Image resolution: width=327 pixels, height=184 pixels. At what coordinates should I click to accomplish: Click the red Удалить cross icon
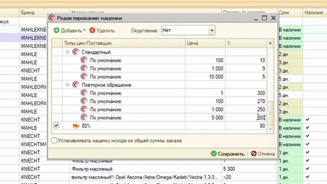pyautogui.click(x=92, y=31)
